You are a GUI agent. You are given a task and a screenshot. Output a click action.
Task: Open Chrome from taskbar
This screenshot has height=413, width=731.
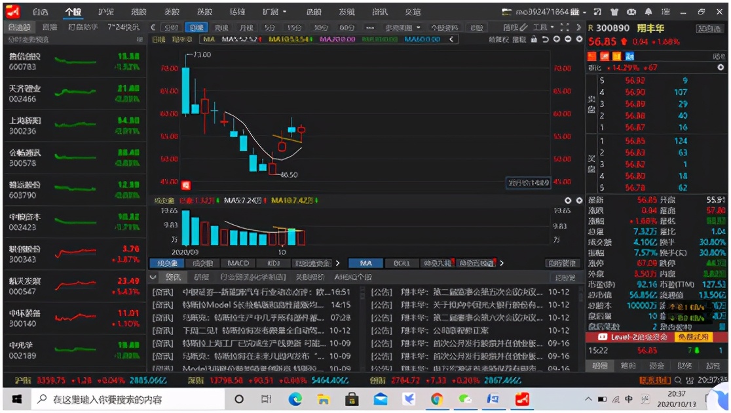pyautogui.click(x=437, y=399)
